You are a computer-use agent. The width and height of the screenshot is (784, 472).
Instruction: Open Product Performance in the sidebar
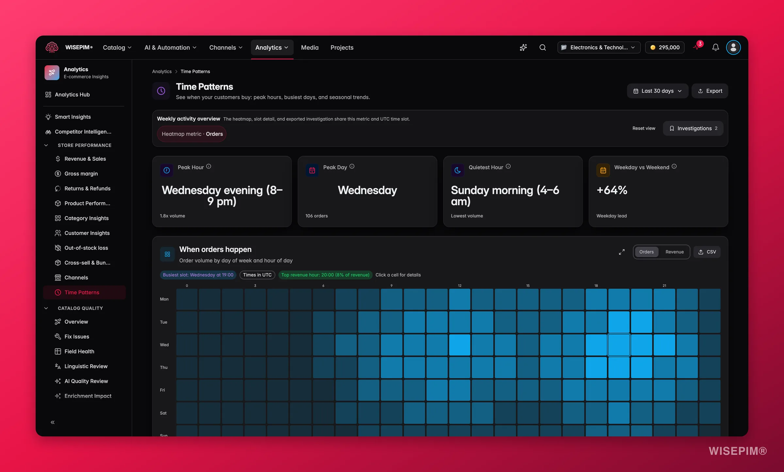[x=84, y=203]
